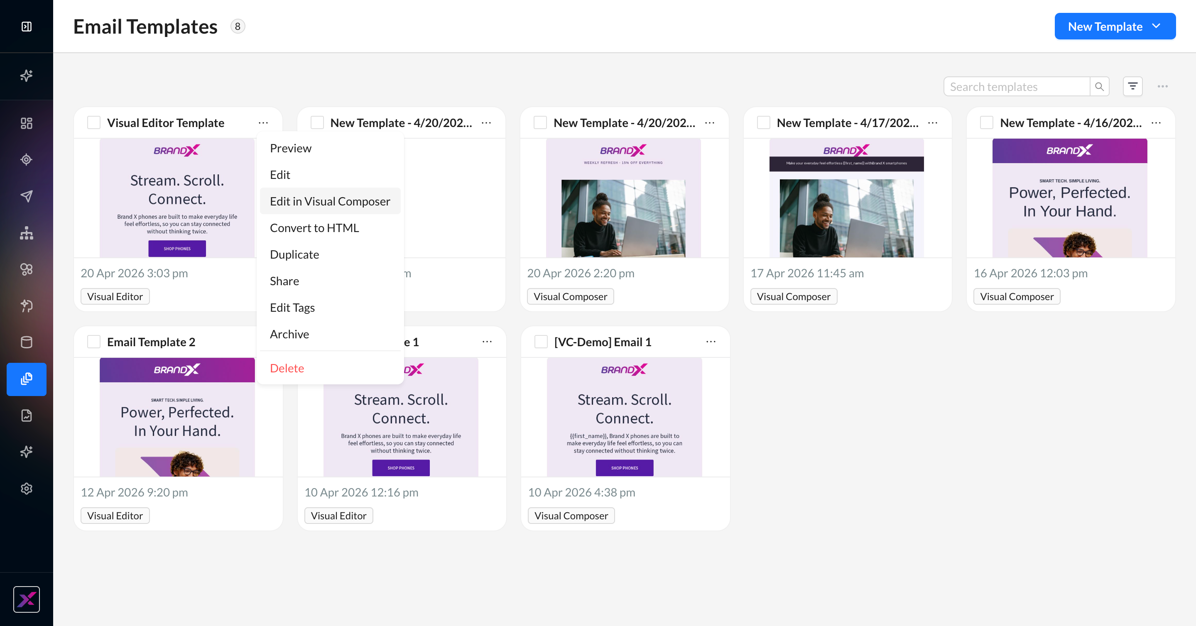Image resolution: width=1196 pixels, height=626 pixels.
Task: Open the database cylinder icon in the sidebar
Action: pos(27,342)
